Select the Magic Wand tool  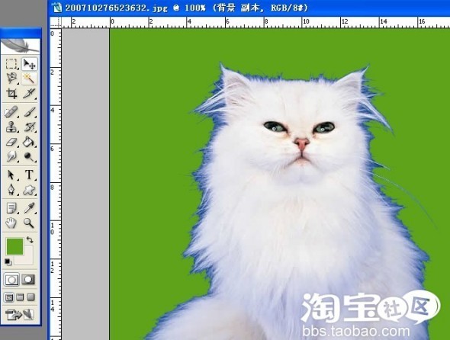[29, 79]
